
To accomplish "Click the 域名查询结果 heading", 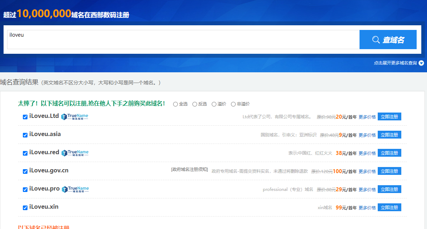I will [x=19, y=82].
